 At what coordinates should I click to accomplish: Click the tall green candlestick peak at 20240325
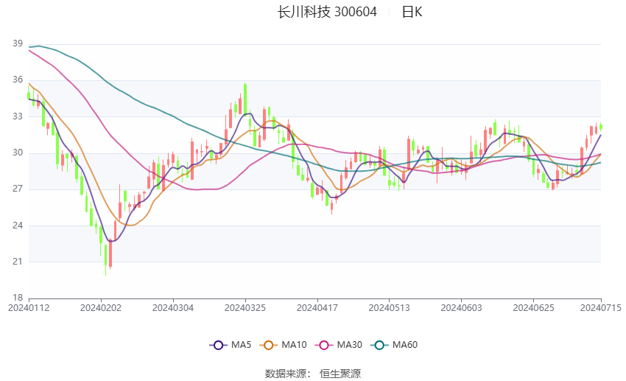point(245,99)
